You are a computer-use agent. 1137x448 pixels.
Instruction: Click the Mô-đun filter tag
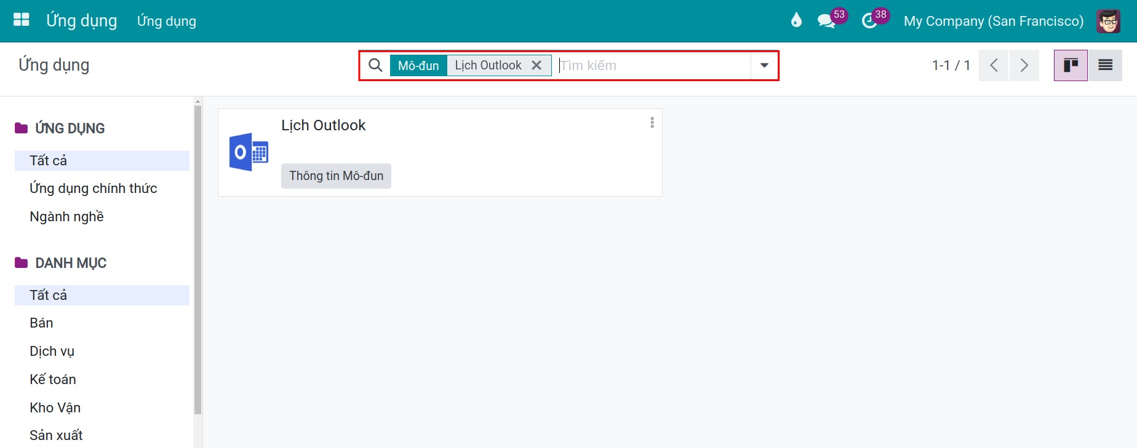[x=418, y=65]
